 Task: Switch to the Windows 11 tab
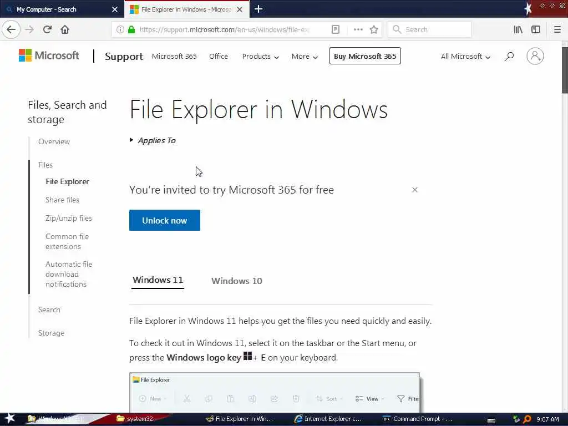[158, 280]
